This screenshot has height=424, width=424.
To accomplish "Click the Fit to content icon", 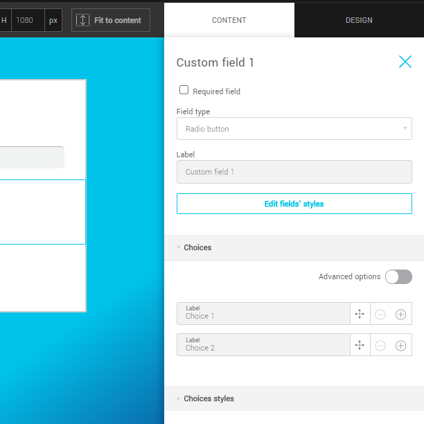I will pos(82,20).
